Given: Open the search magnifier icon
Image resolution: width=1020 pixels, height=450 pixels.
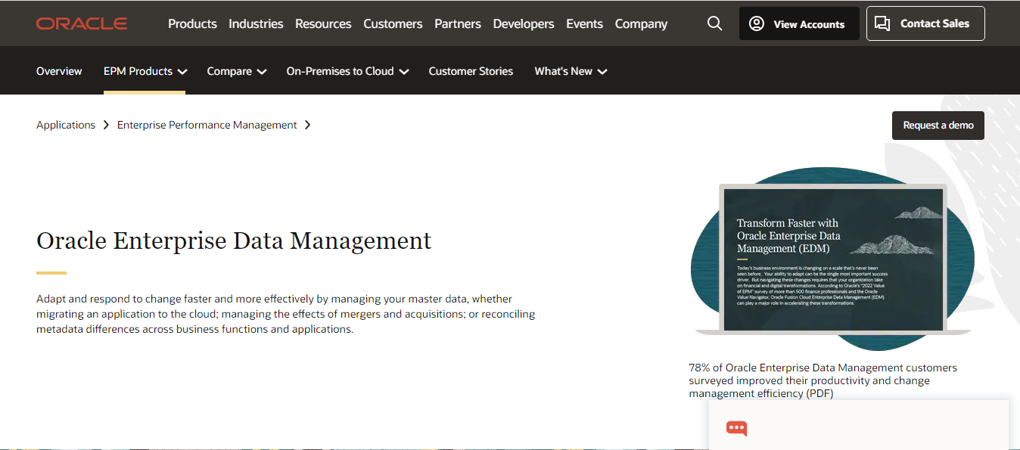Looking at the screenshot, I should click(x=714, y=23).
